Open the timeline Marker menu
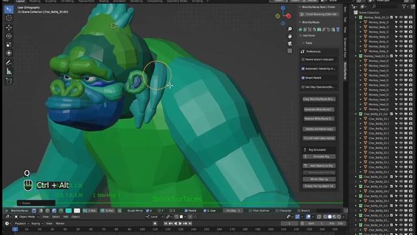The height and width of the screenshot is (235, 417). point(60,223)
